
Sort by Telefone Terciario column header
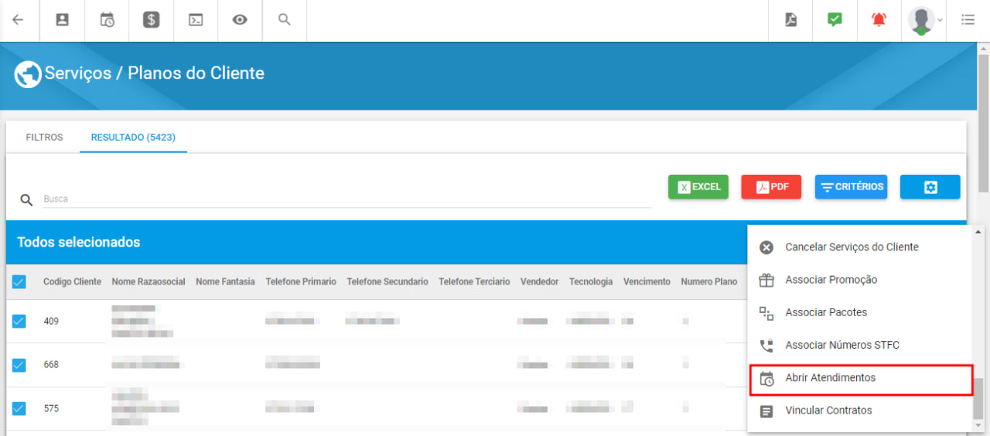(x=474, y=282)
